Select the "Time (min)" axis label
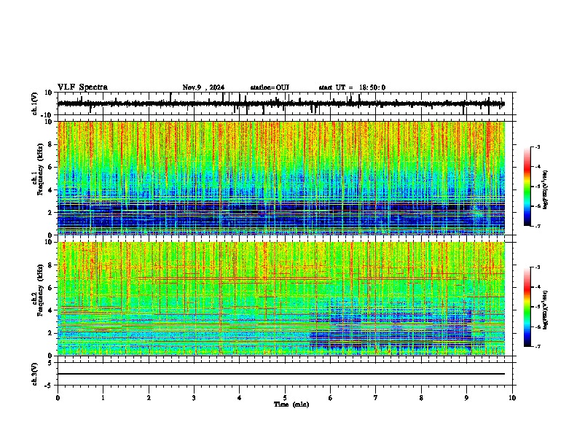Screen dimensions: 577x446 [x=291, y=404]
